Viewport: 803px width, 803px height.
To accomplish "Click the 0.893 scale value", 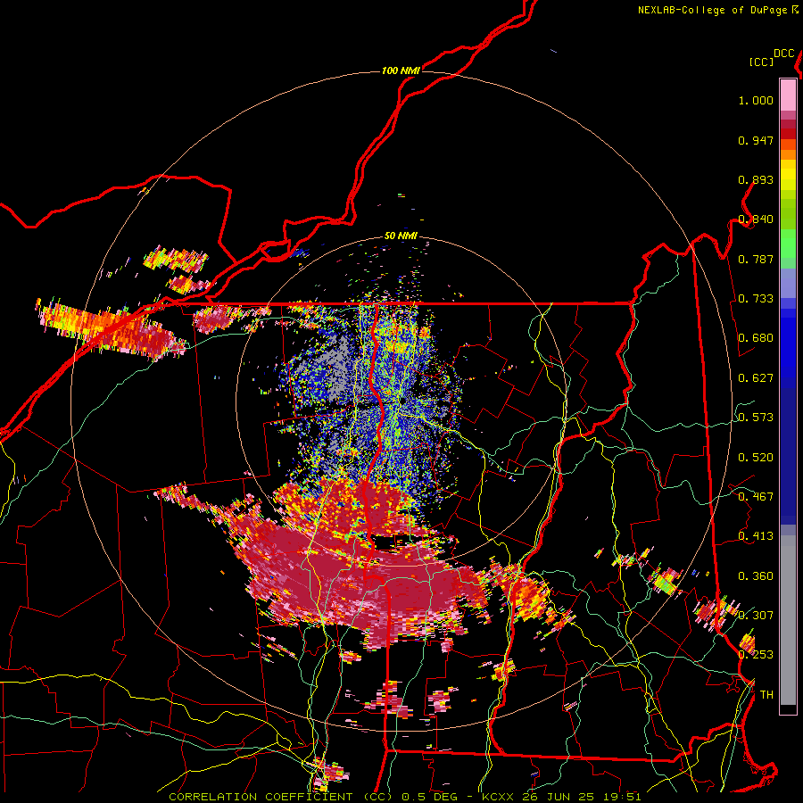I will click(756, 179).
